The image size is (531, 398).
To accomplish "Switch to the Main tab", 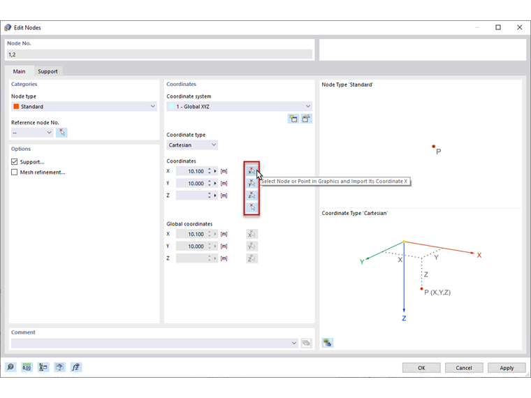I will click(x=20, y=71).
